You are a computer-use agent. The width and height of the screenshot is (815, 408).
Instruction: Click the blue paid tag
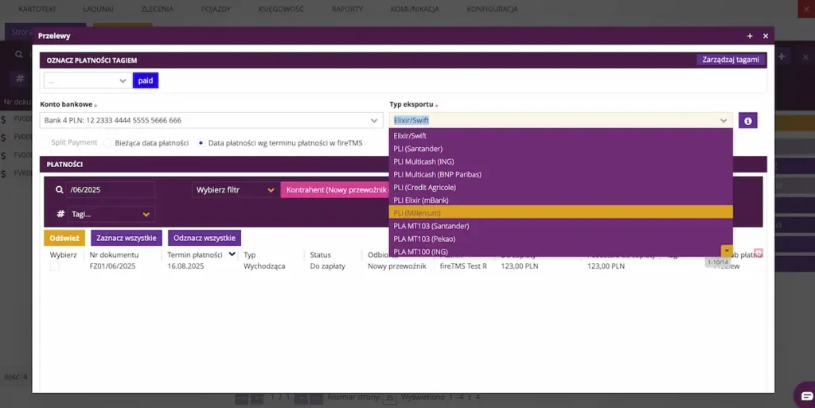pyautogui.click(x=146, y=80)
